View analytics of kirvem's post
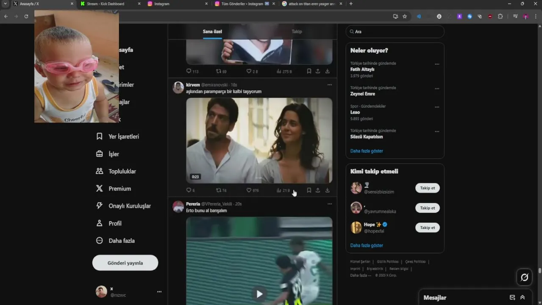 pos(283,191)
